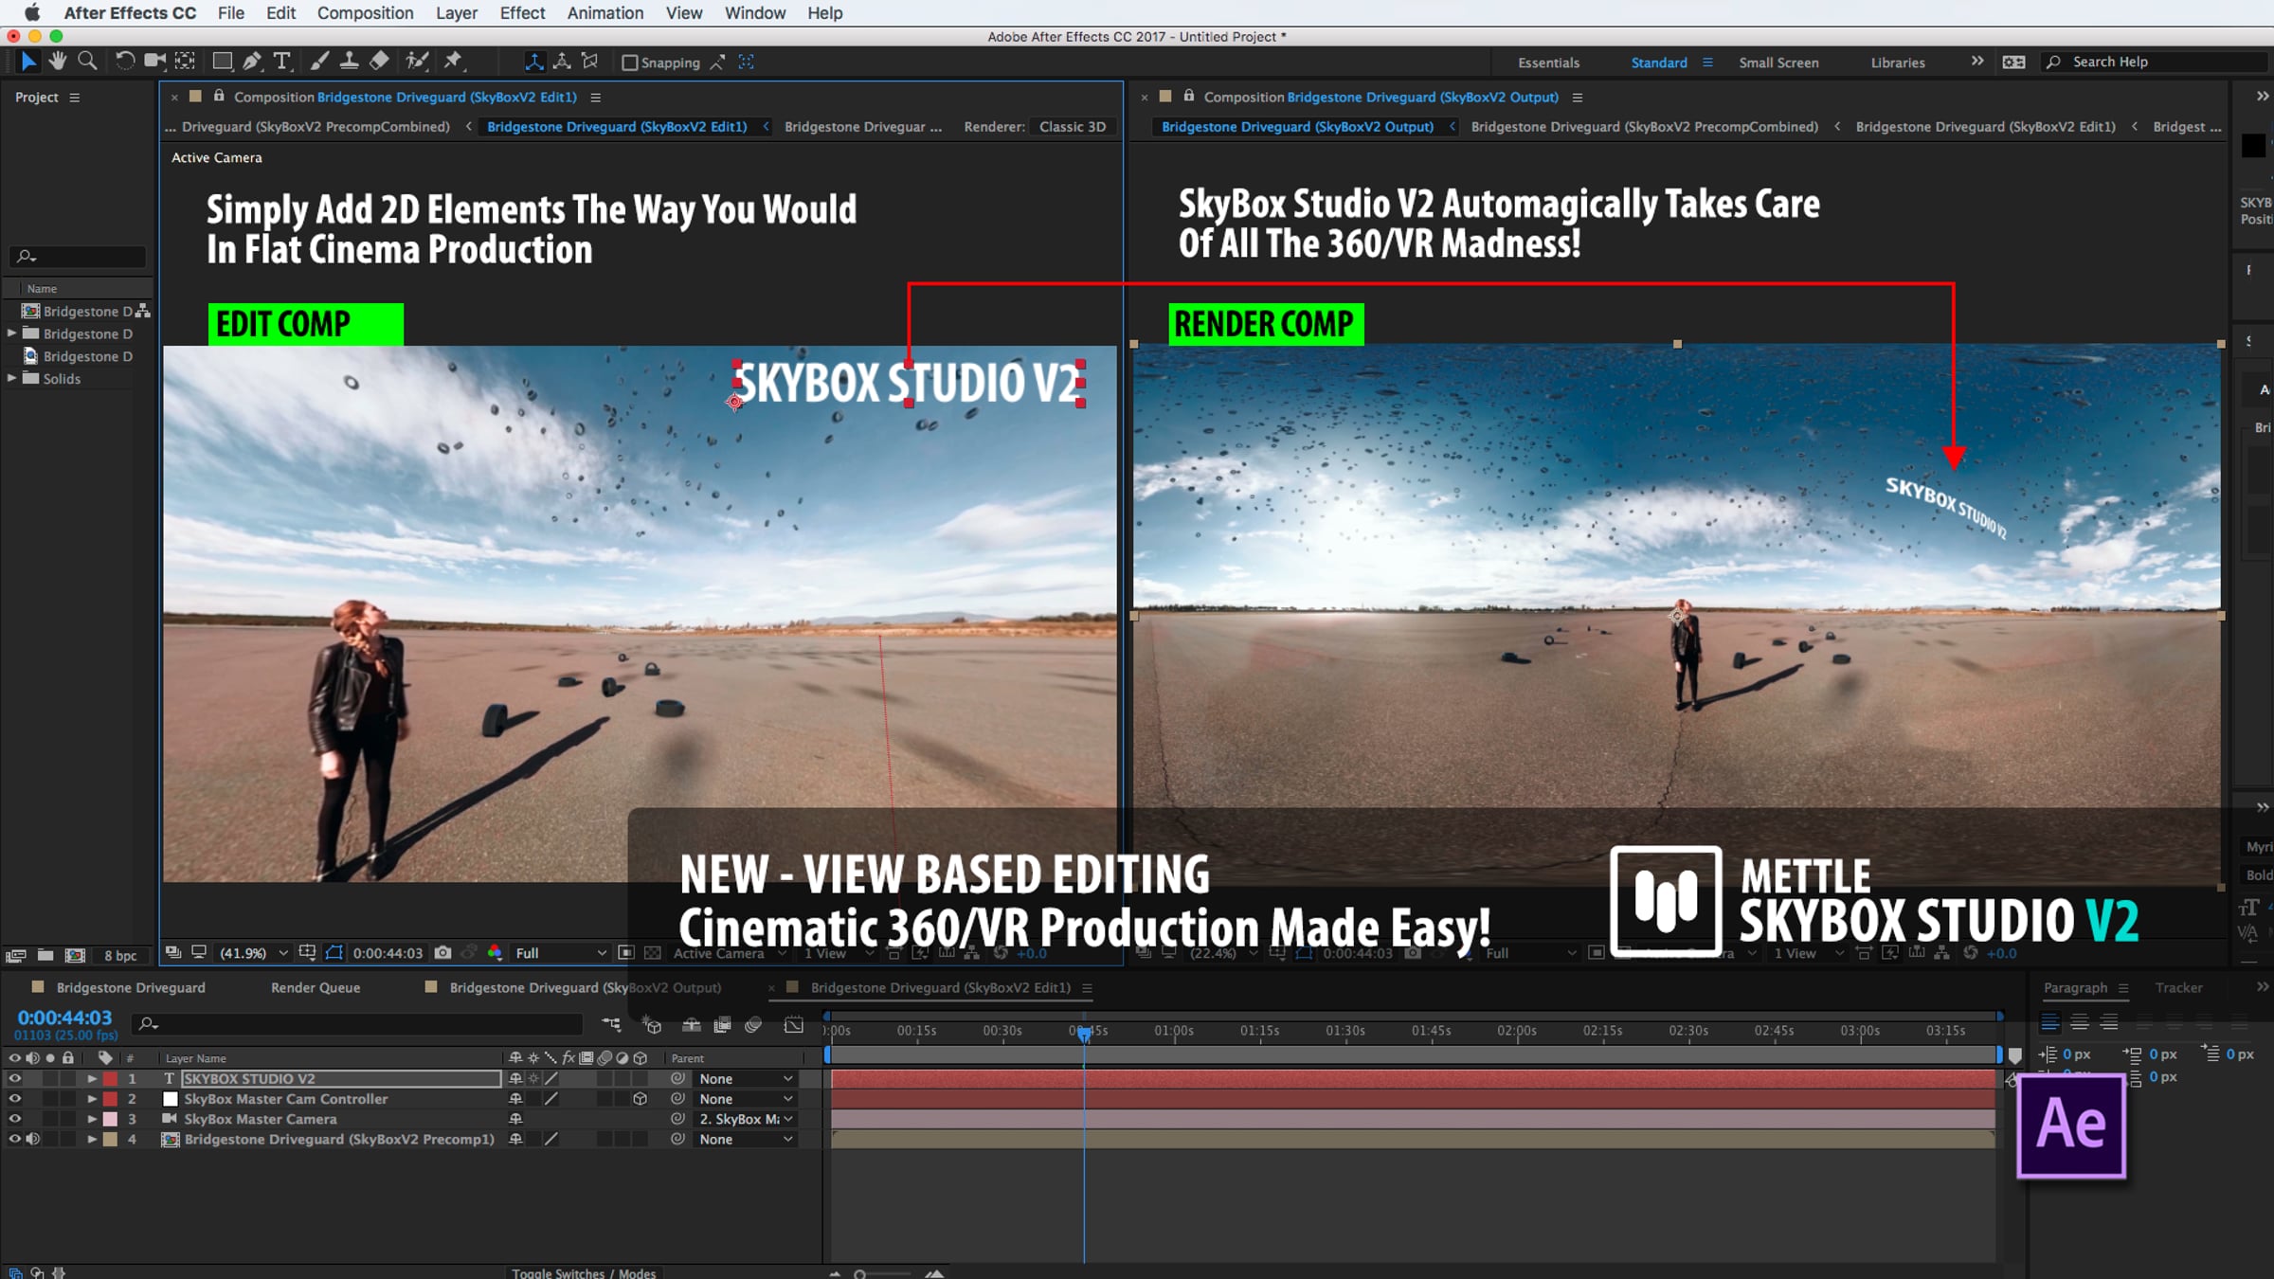The height and width of the screenshot is (1279, 2274).
Task: Select the Eraser tool
Action: (x=379, y=62)
